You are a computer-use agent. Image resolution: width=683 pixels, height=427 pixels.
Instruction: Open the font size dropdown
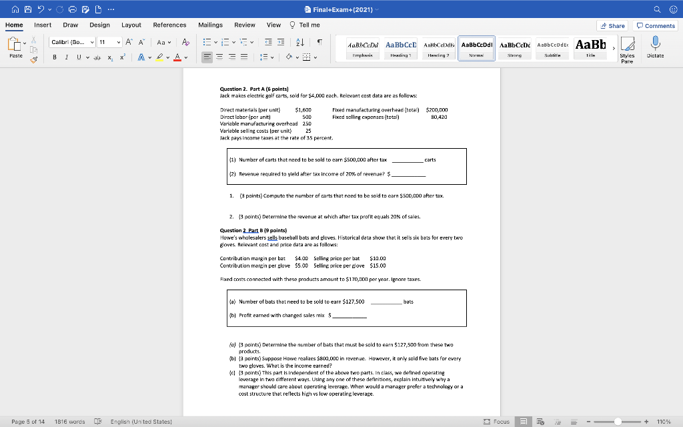click(x=119, y=42)
